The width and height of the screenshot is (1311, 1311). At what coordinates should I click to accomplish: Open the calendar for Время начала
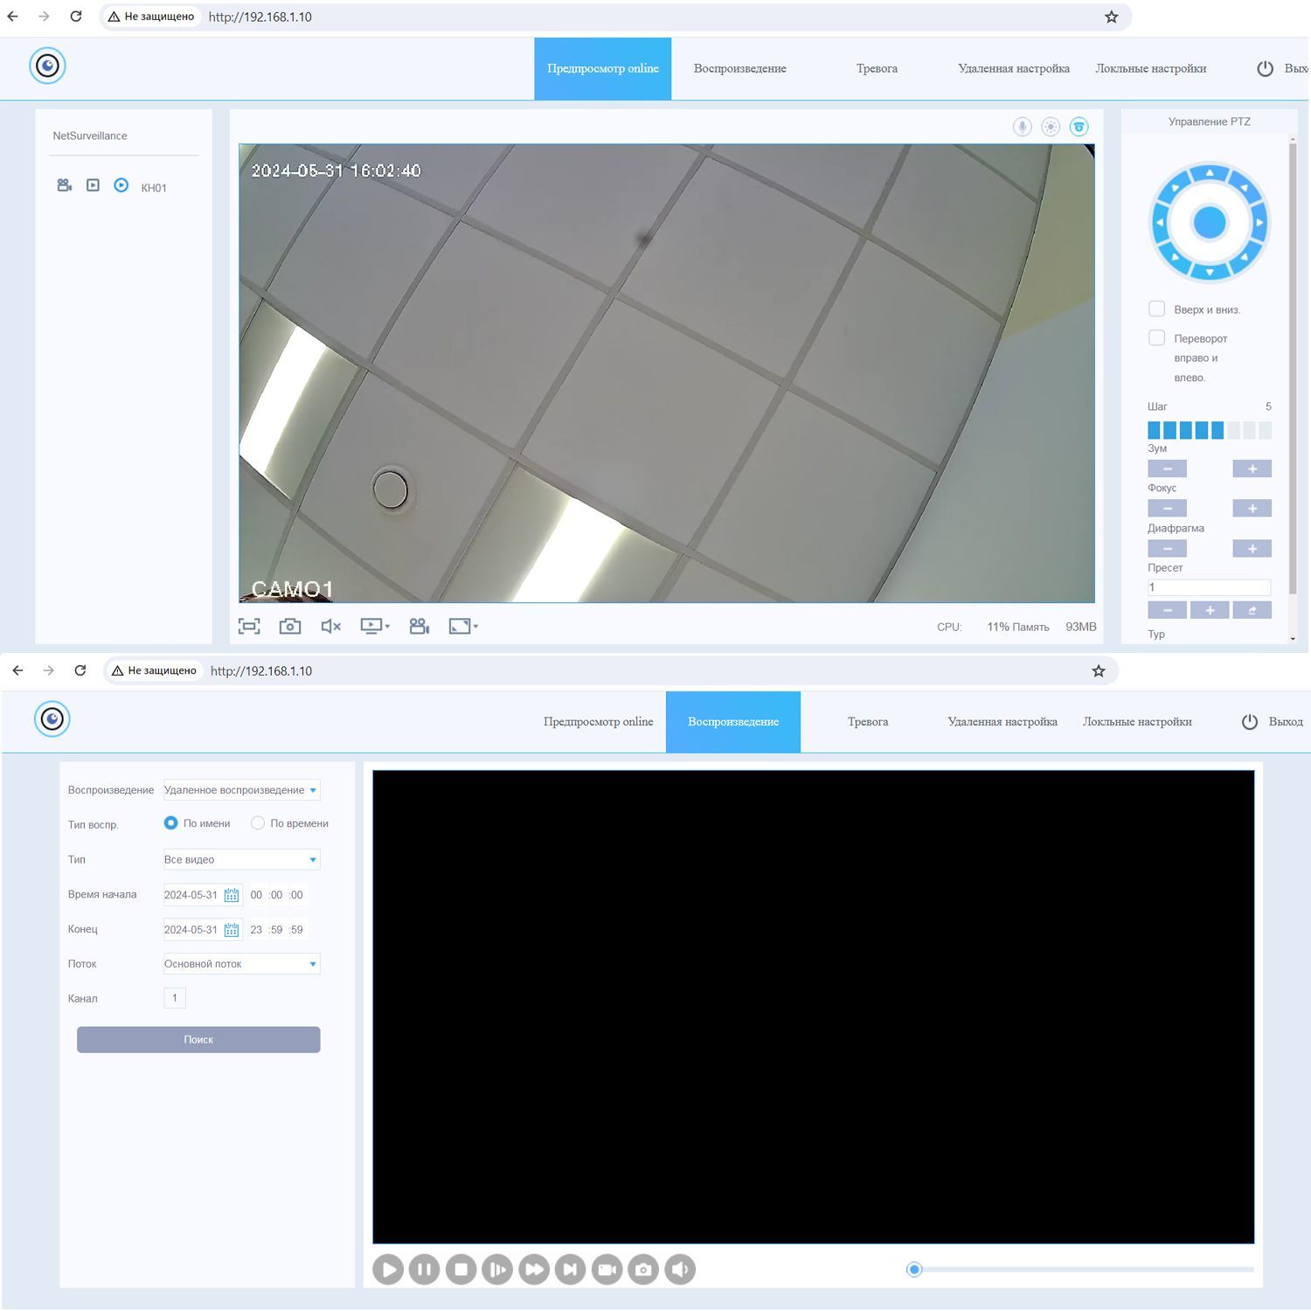pyautogui.click(x=232, y=895)
